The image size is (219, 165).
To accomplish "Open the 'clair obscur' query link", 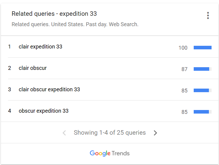I will (33, 68).
